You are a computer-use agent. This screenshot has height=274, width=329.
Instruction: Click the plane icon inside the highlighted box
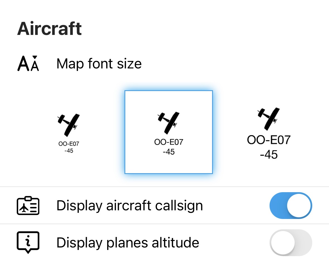[169, 123]
